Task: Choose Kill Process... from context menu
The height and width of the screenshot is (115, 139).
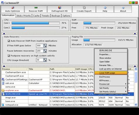Action: [x=111, y=81]
